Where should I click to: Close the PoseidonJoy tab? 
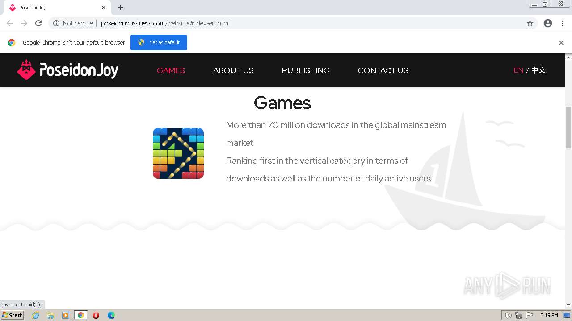pos(104,8)
